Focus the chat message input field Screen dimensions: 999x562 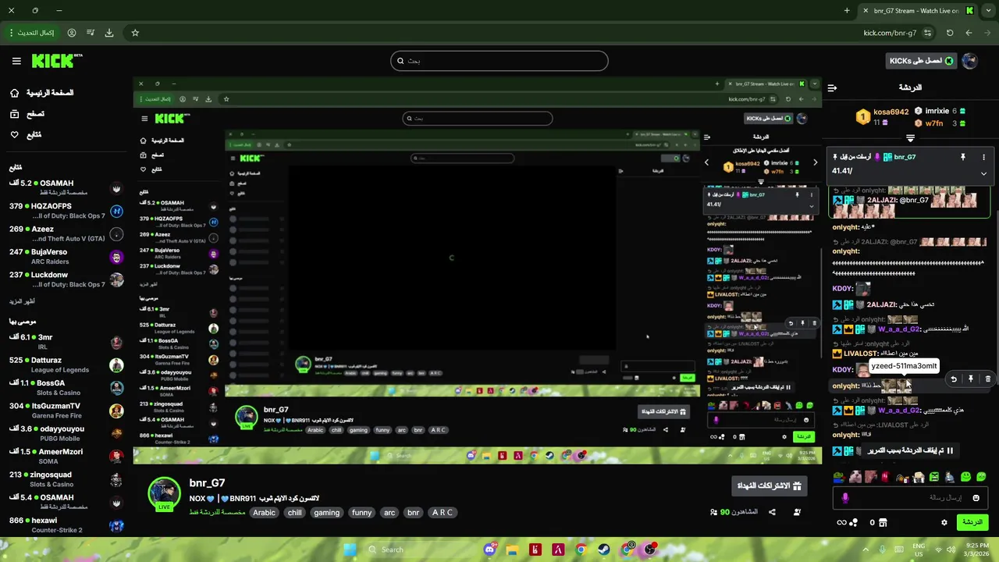[910, 497]
